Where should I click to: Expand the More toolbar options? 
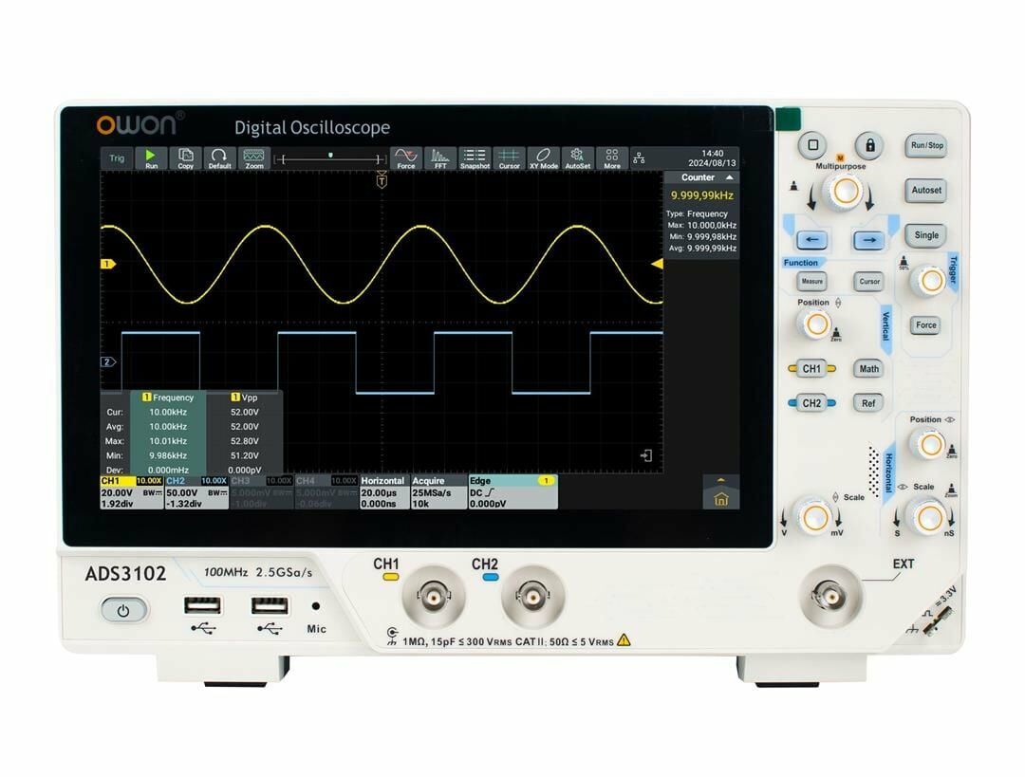610,158
